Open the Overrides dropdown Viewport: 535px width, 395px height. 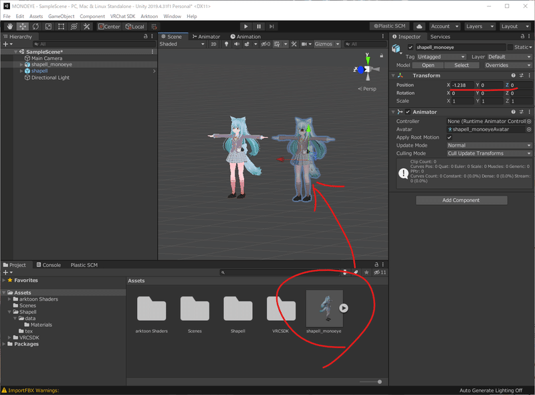[x=508, y=65]
